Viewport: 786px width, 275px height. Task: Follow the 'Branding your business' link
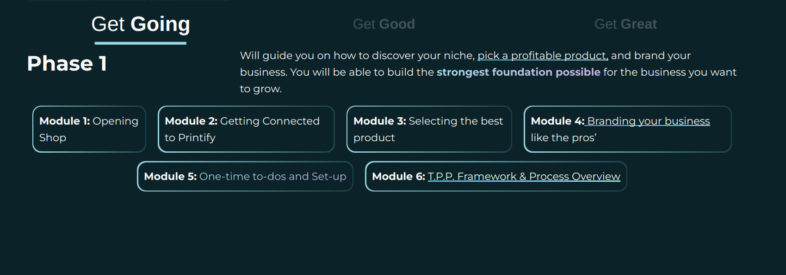click(648, 121)
